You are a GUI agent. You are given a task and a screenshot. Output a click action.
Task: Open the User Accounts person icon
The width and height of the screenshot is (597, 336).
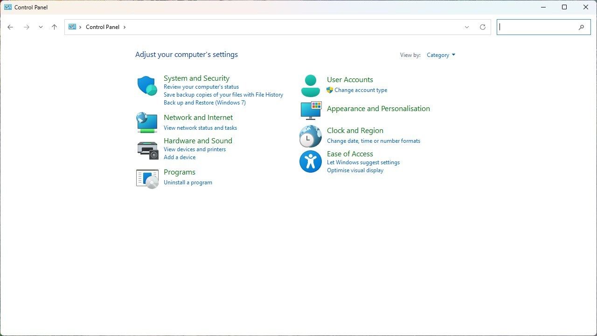coord(311,86)
